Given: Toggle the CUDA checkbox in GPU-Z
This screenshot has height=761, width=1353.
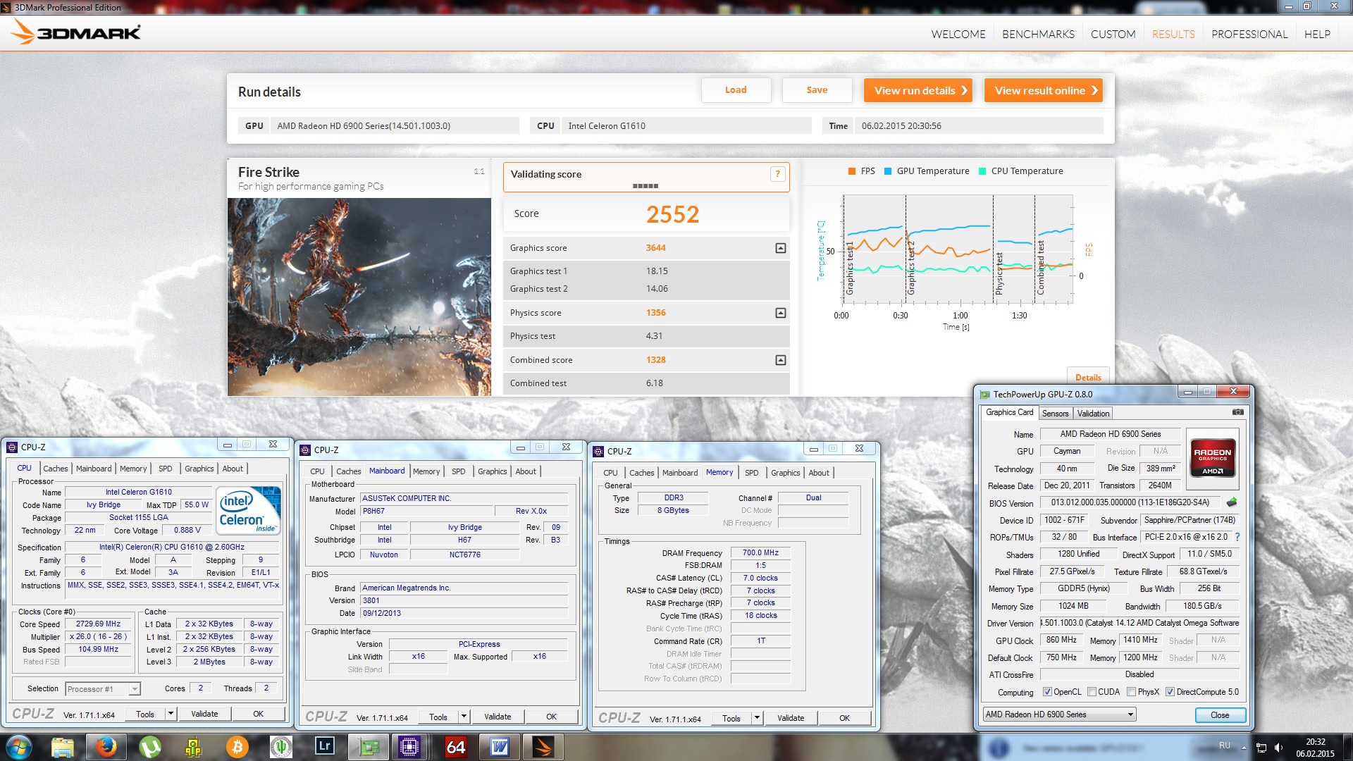Looking at the screenshot, I should (x=1092, y=692).
